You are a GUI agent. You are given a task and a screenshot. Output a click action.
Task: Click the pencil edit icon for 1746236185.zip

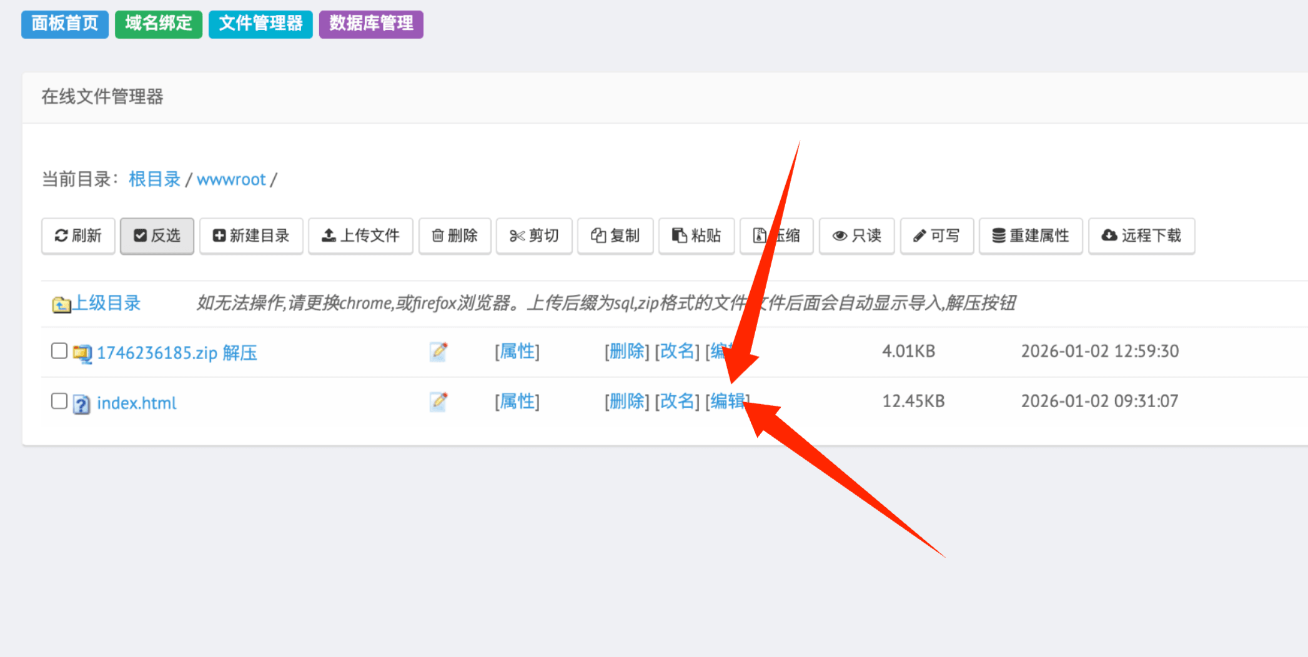(438, 352)
